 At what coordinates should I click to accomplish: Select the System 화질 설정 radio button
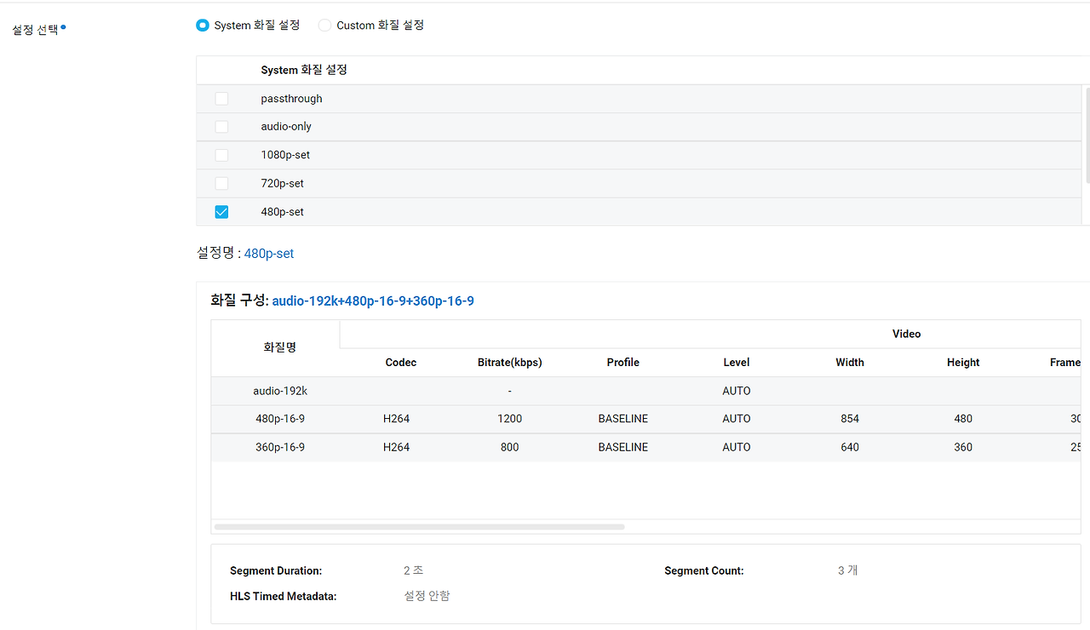coord(203,26)
